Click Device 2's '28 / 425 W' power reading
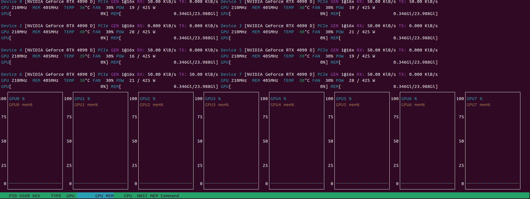 [142, 32]
